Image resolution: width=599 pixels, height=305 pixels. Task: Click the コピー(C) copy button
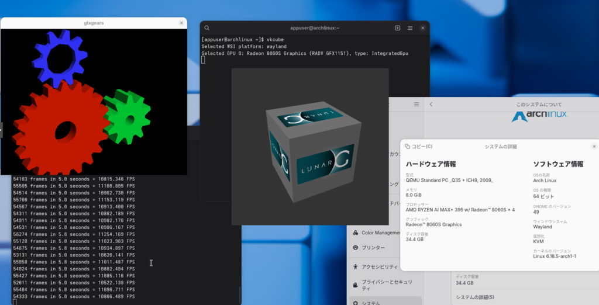418,147
